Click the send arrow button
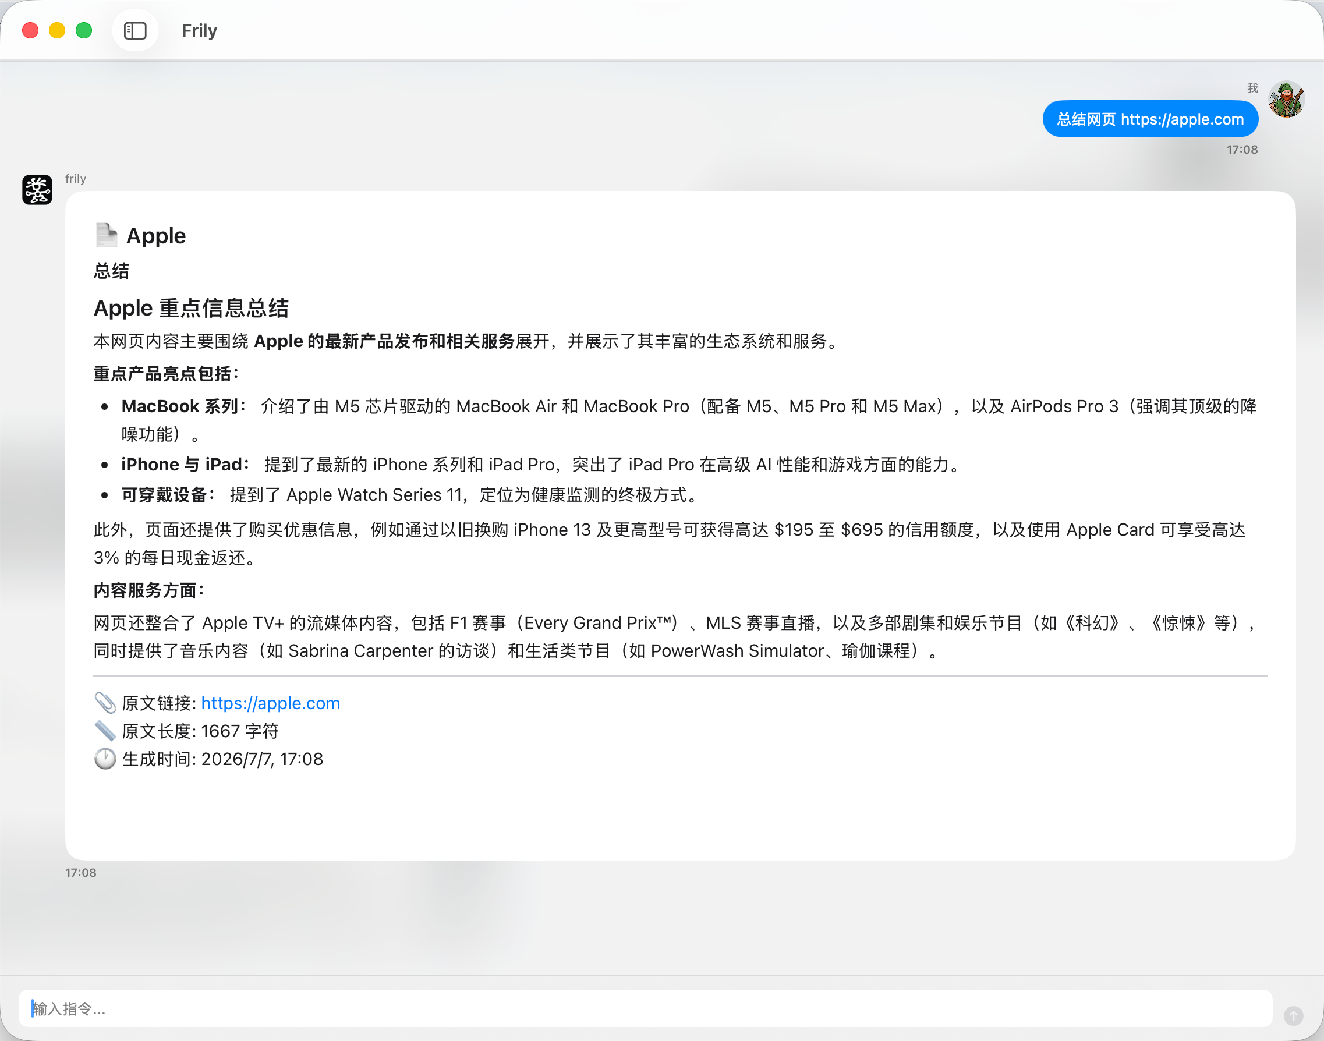Image resolution: width=1324 pixels, height=1041 pixels. [x=1294, y=1015]
